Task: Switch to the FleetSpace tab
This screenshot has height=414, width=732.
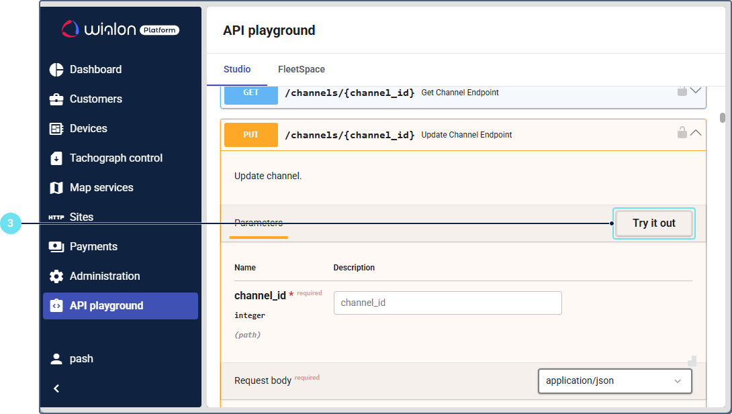Action: tap(302, 70)
